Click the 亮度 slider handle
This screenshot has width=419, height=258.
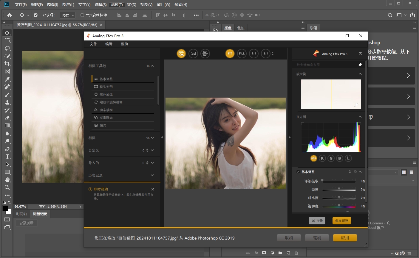(339, 189)
